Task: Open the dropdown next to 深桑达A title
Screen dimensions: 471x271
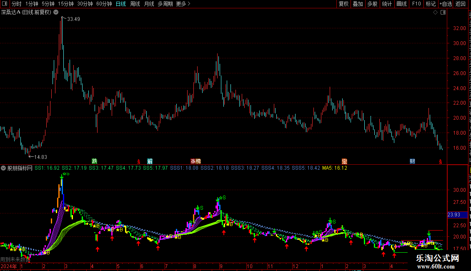Action: pyautogui.click(x=56, y=13)
